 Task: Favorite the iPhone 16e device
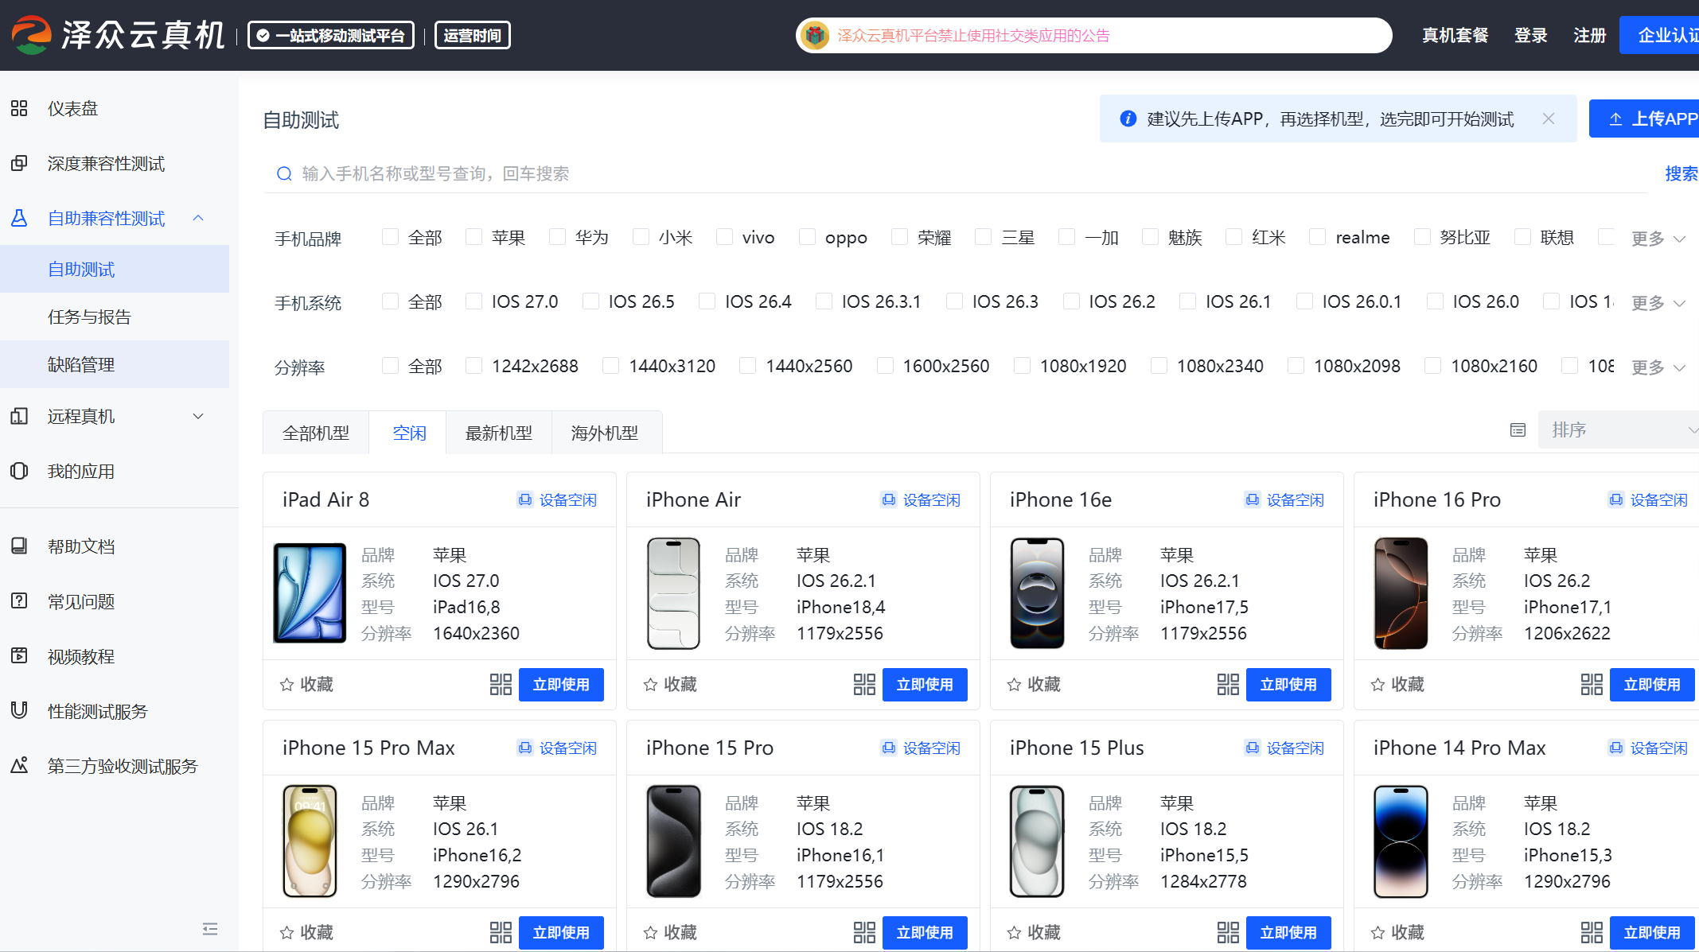point(1034,684)
